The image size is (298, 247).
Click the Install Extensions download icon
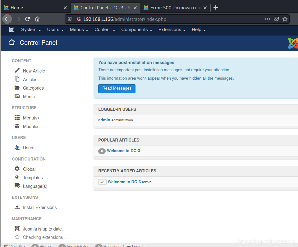(x=17, y=207)
